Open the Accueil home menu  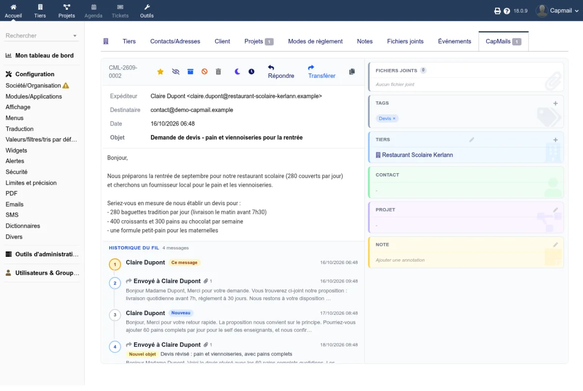13,11
